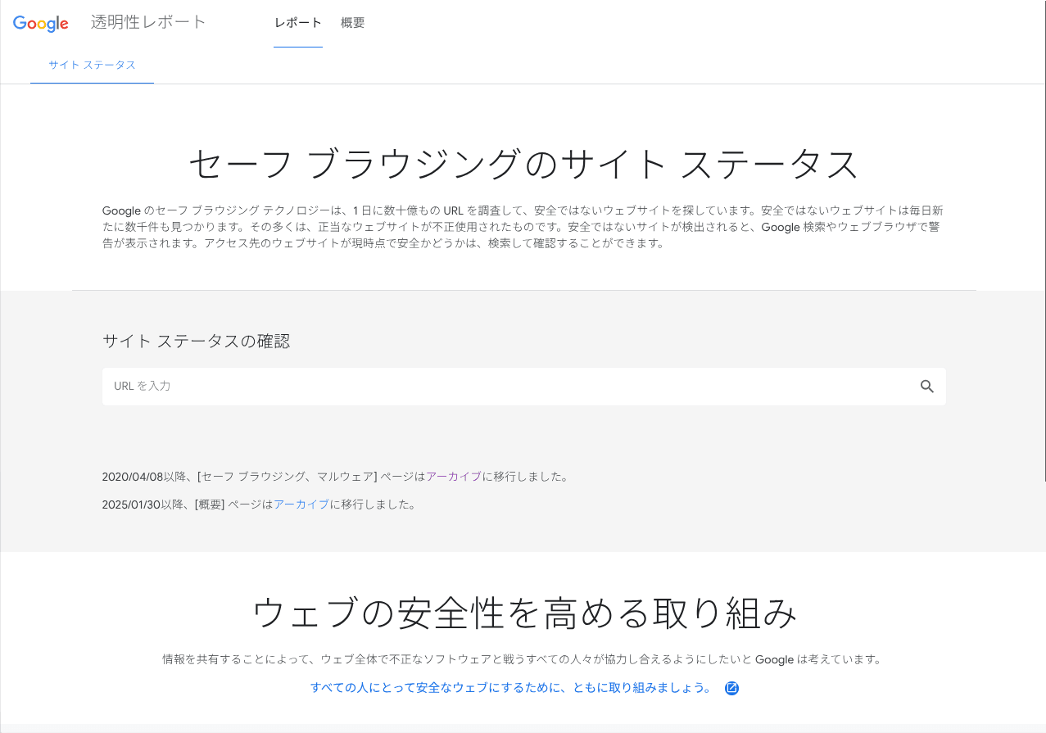
Task: Open アーカイブ link in the 2025/01/30 notice
Action: click(x=301, y=505)
